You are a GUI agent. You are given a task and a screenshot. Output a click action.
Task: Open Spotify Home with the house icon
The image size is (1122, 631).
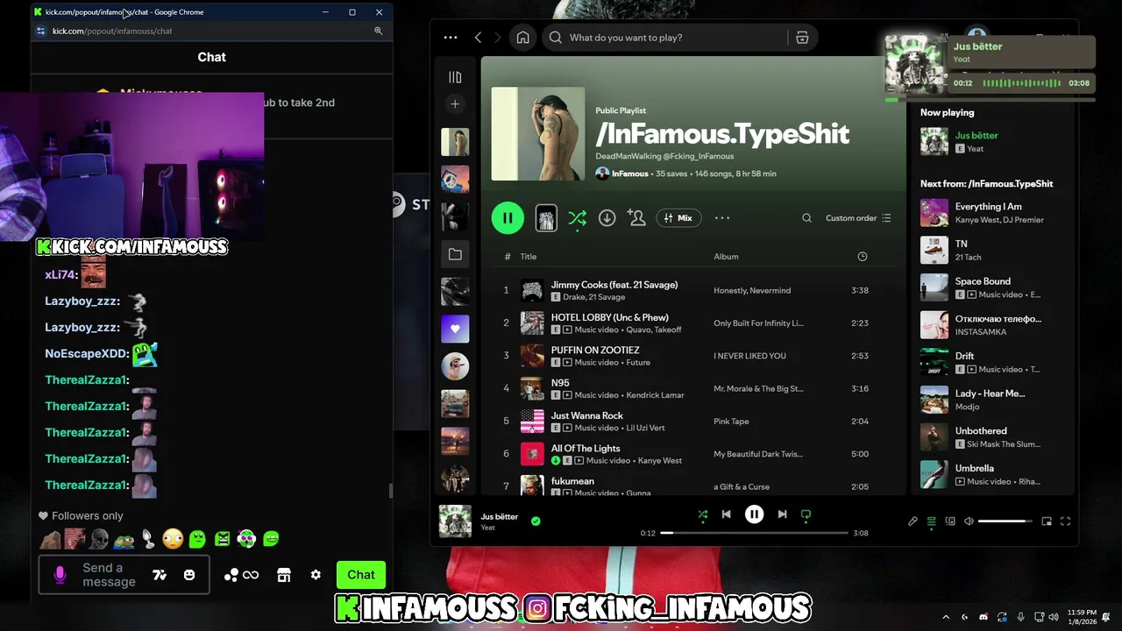click(x=523, y=38)
